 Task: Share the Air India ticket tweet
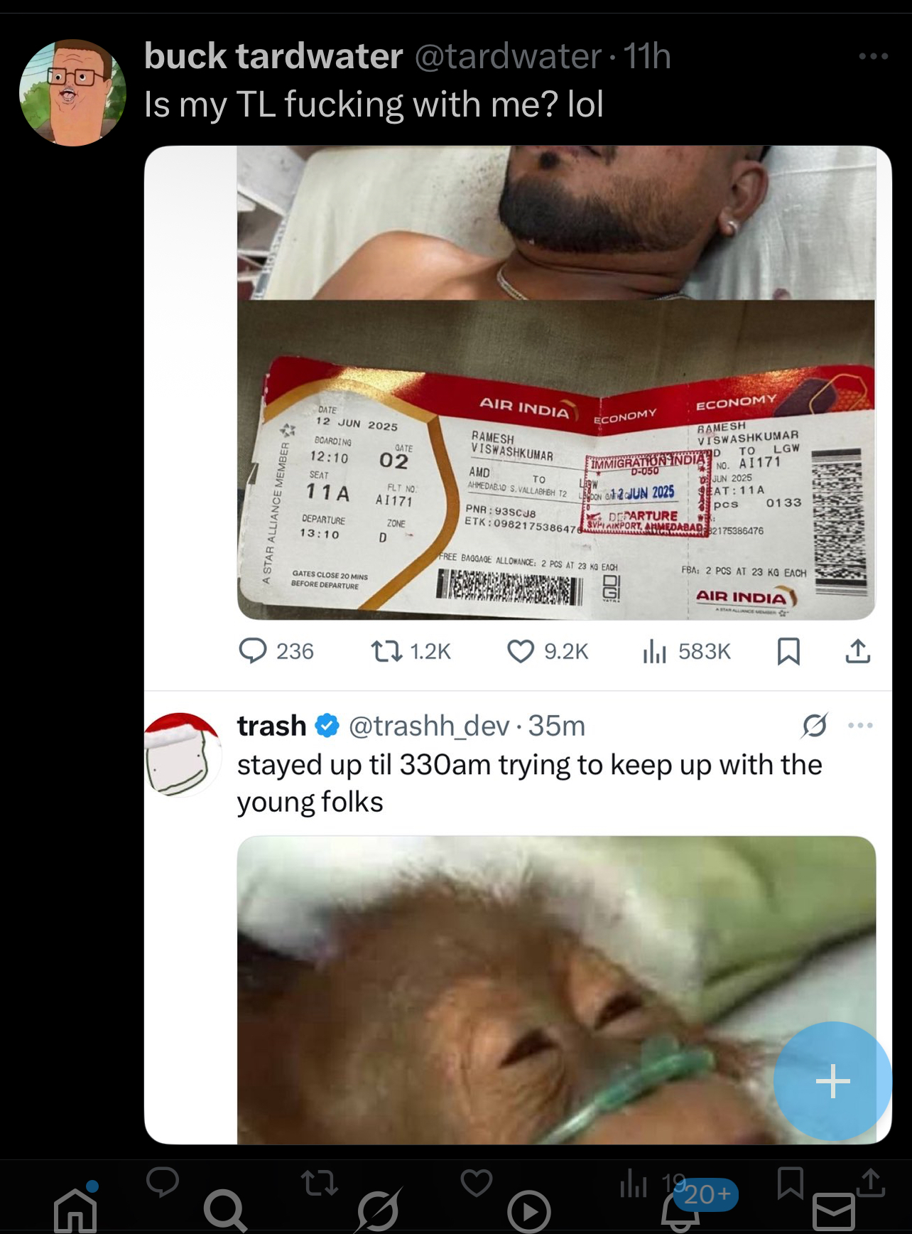point(858,650)
